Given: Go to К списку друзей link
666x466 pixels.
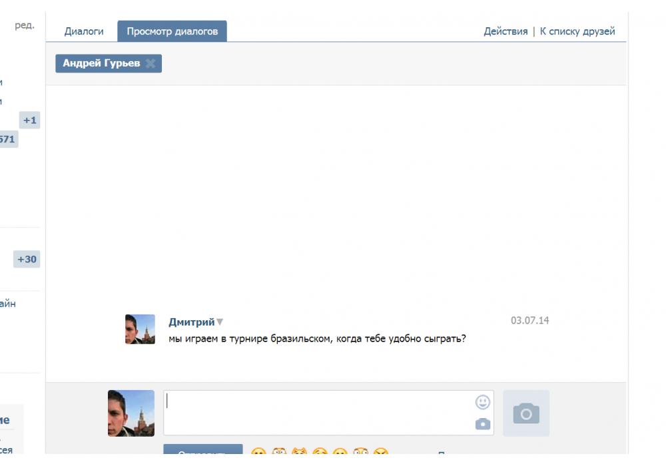Looking at the screenshot, I should pyautogui.click(x=577, y=31).
